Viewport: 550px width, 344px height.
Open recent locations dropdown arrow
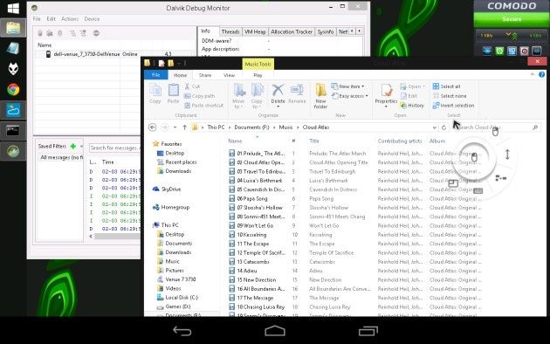pyautogui.click(x=175, y=127)
